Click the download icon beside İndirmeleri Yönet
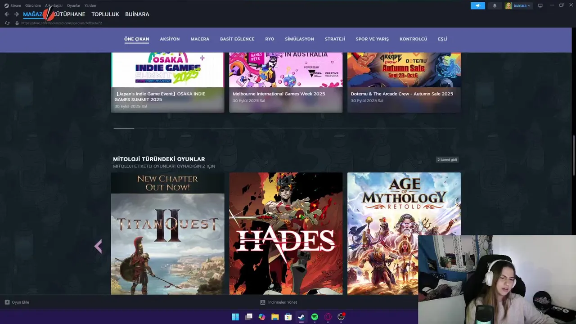Viewport: 576px width, 324px height. [263, 302]
